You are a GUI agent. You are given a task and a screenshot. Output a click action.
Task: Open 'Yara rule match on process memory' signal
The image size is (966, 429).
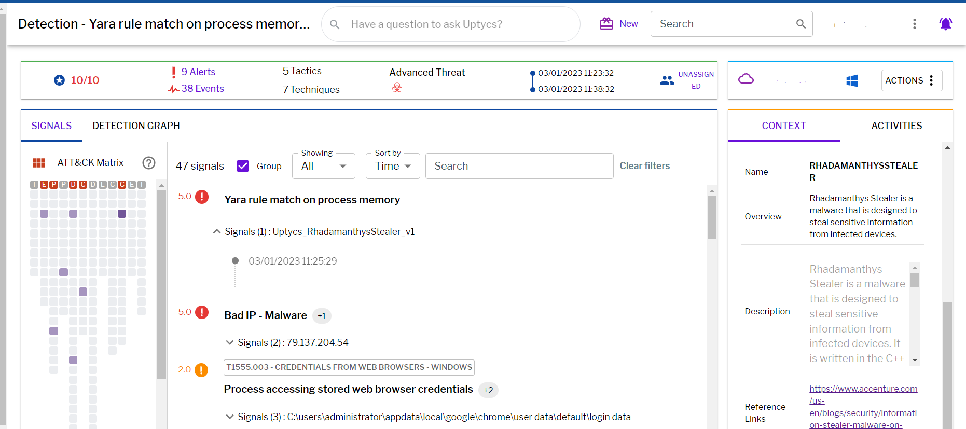pyautogui.click(x=312, y=200)
